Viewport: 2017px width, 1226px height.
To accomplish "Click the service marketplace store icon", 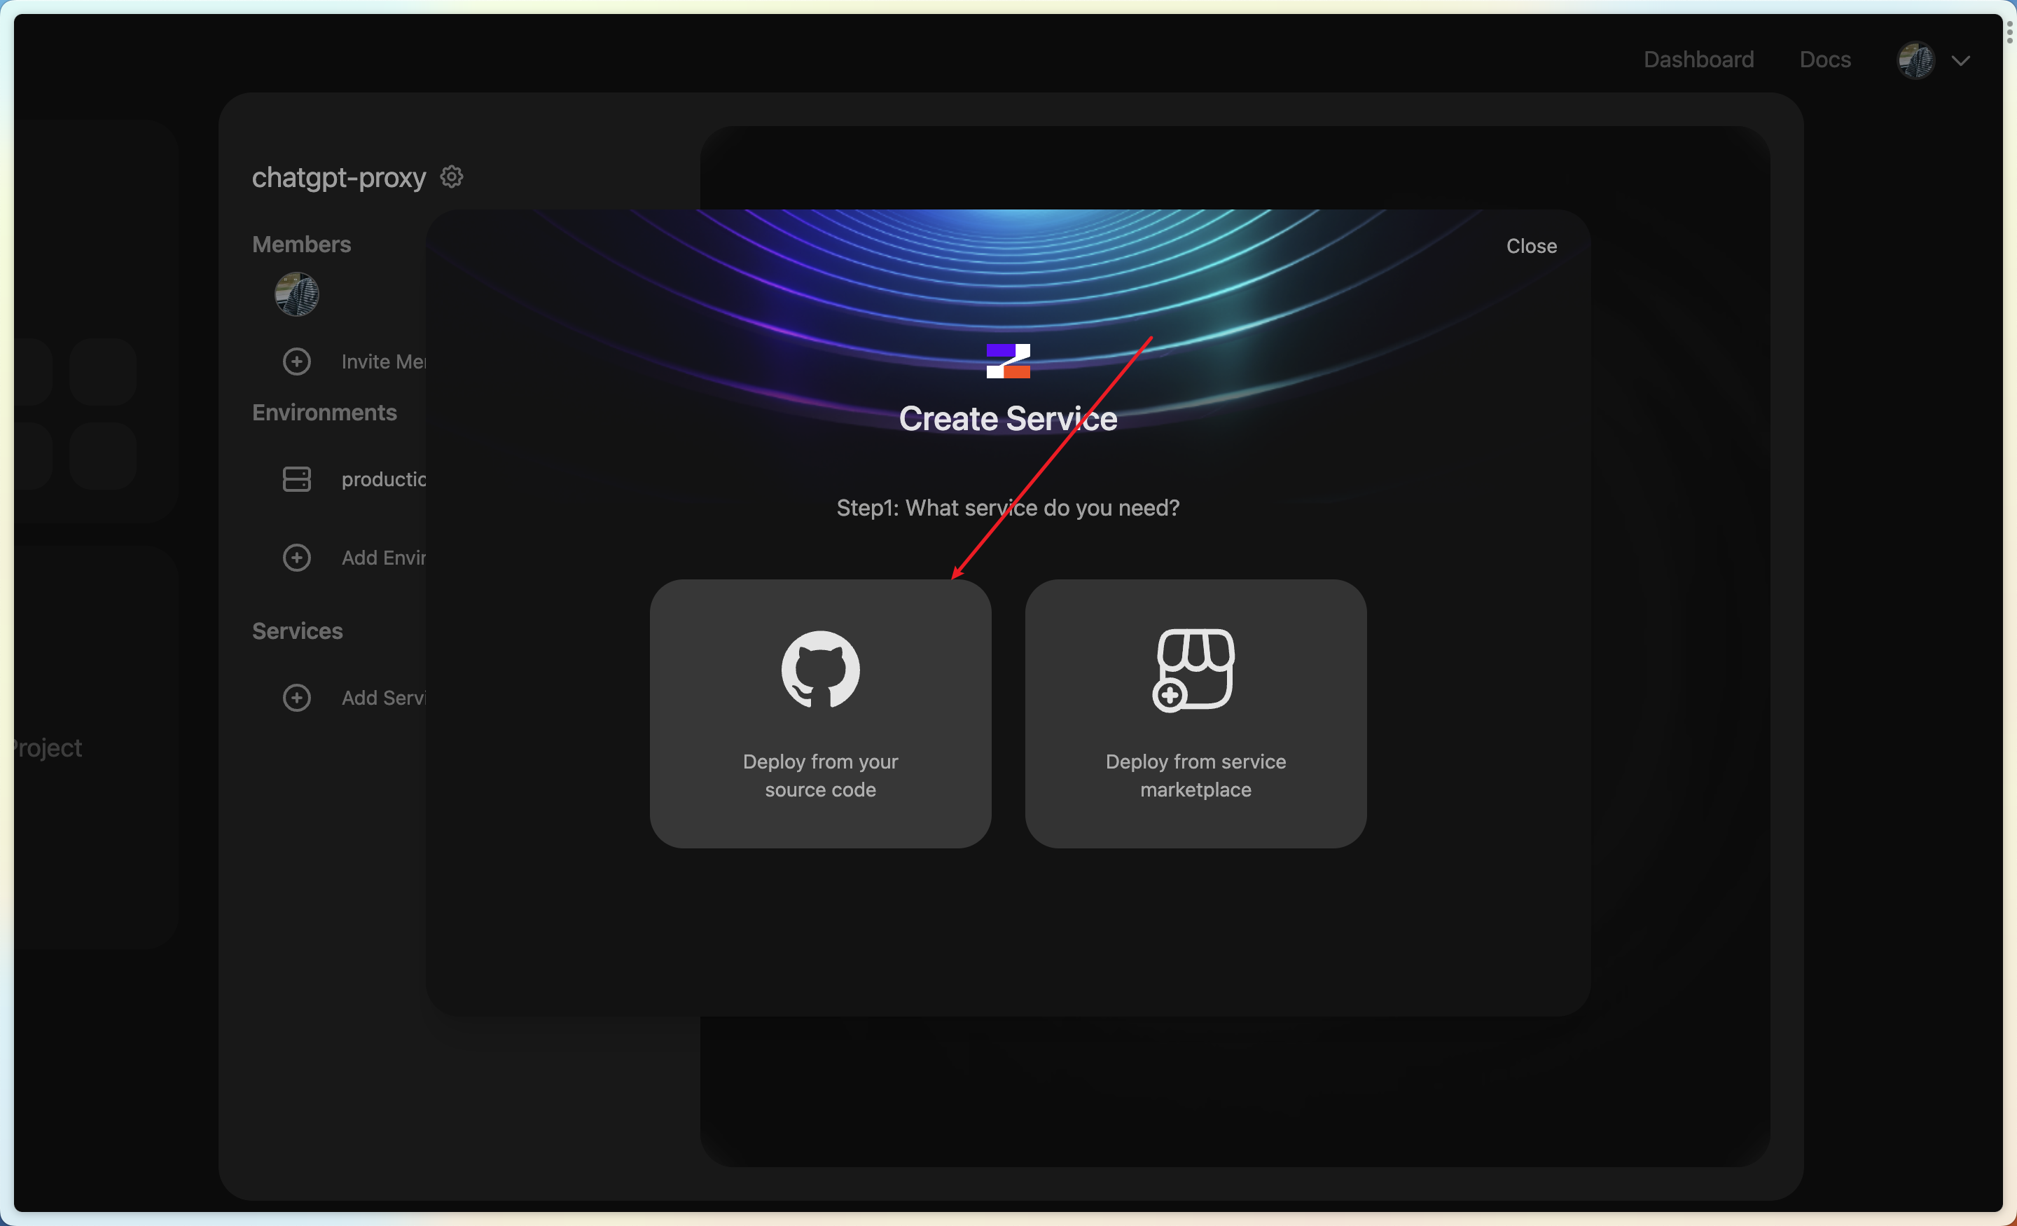I will coord(1195,670).
